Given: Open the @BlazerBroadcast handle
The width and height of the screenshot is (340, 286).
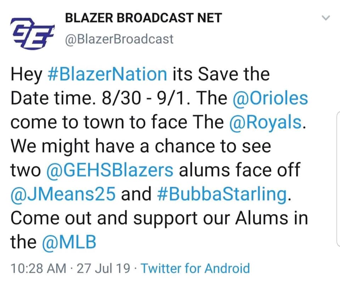Looking at the screenshot, I should point(119,39).
